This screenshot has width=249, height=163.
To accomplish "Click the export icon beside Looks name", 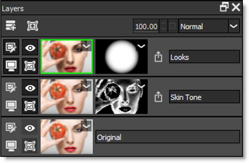I will click(x=158, y=57).
